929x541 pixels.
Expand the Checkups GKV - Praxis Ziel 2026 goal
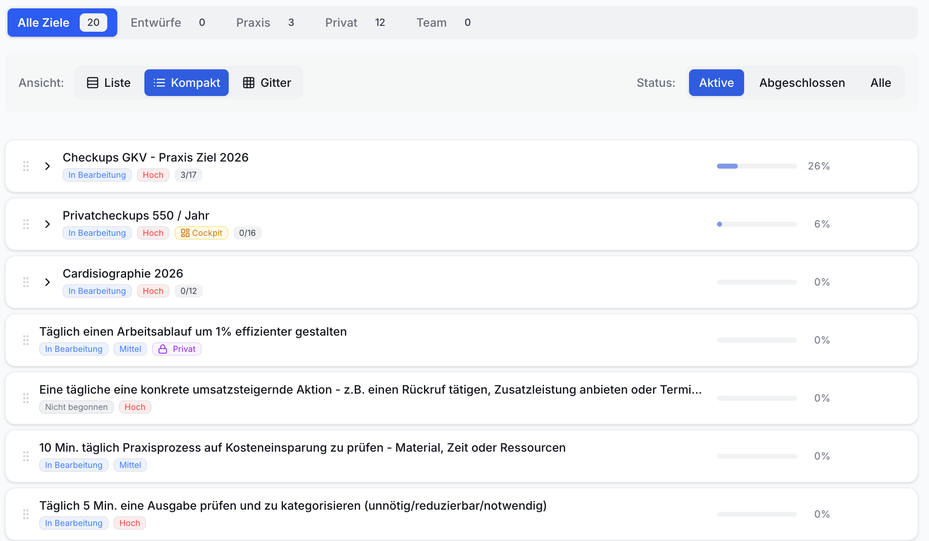[x=48, y=166]
